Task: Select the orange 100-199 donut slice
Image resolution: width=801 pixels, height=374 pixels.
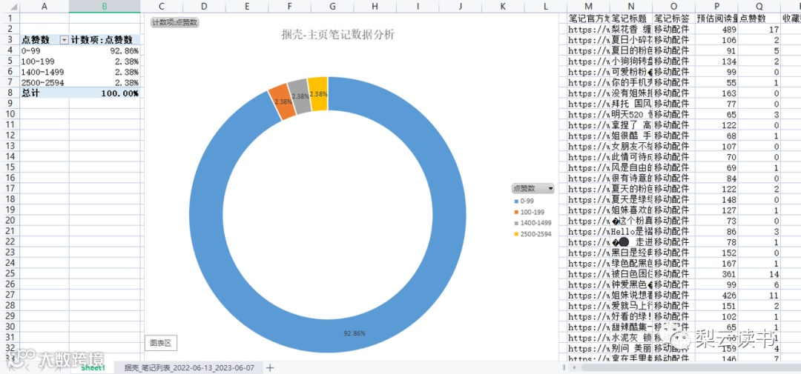Action: point(280,101)
